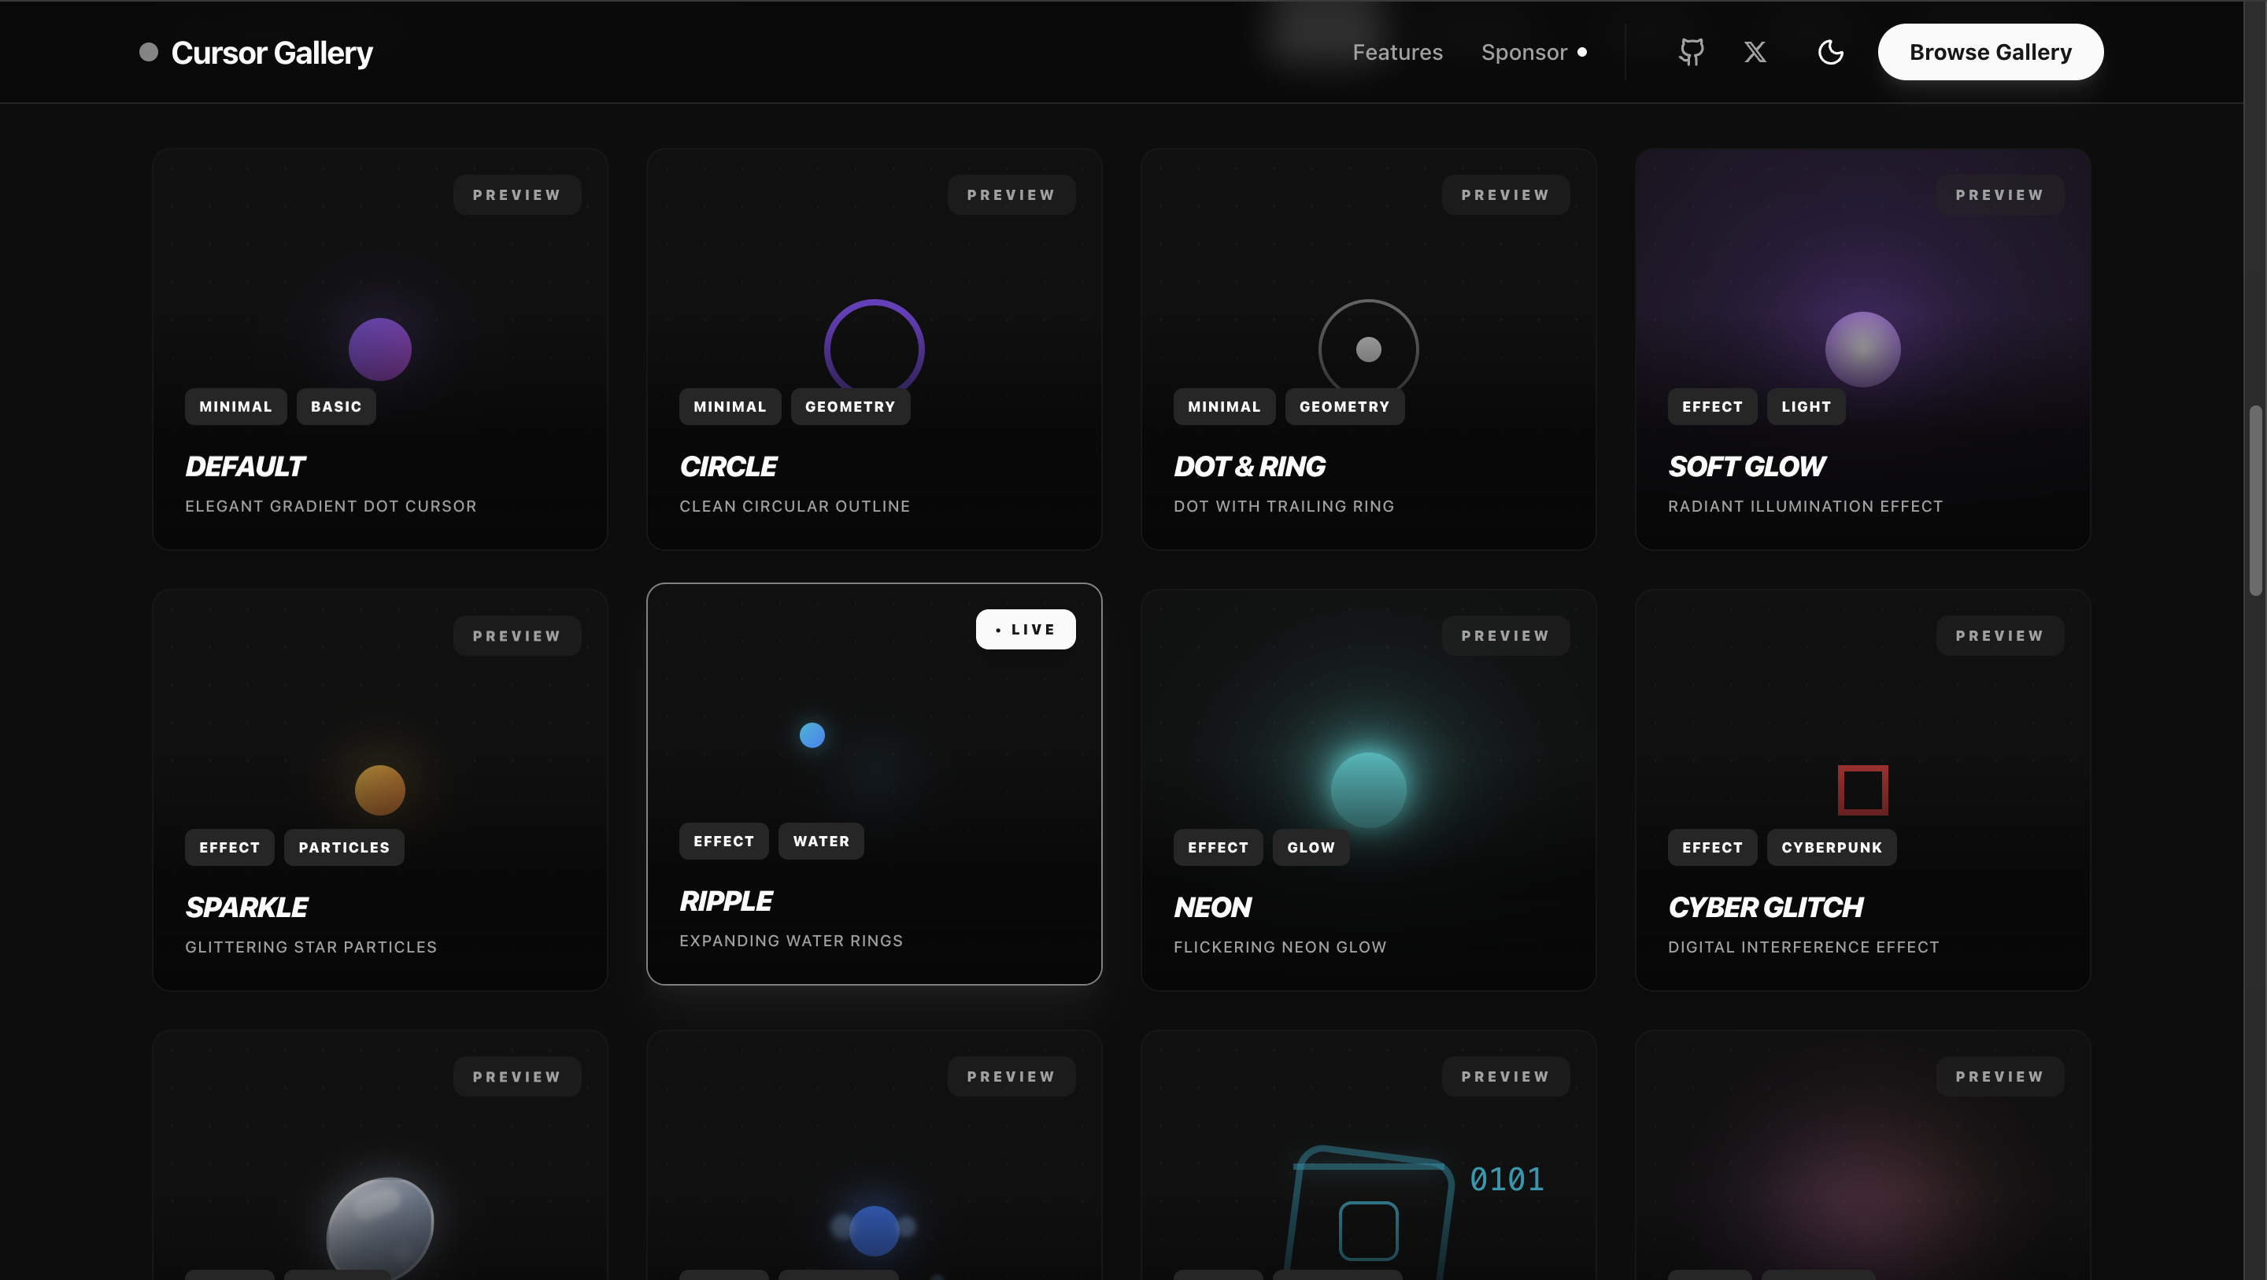Click the Browse Gallery button

coord(1990,52)
